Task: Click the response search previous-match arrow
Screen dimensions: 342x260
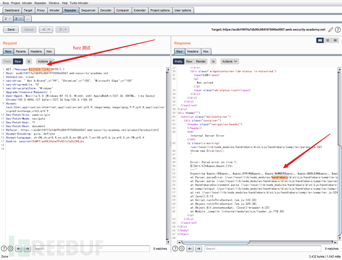Action: point(190,249)
